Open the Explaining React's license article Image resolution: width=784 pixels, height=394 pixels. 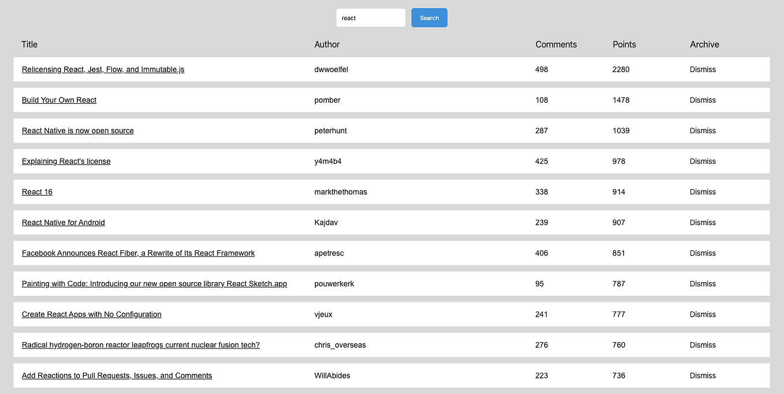pos(66,161)
